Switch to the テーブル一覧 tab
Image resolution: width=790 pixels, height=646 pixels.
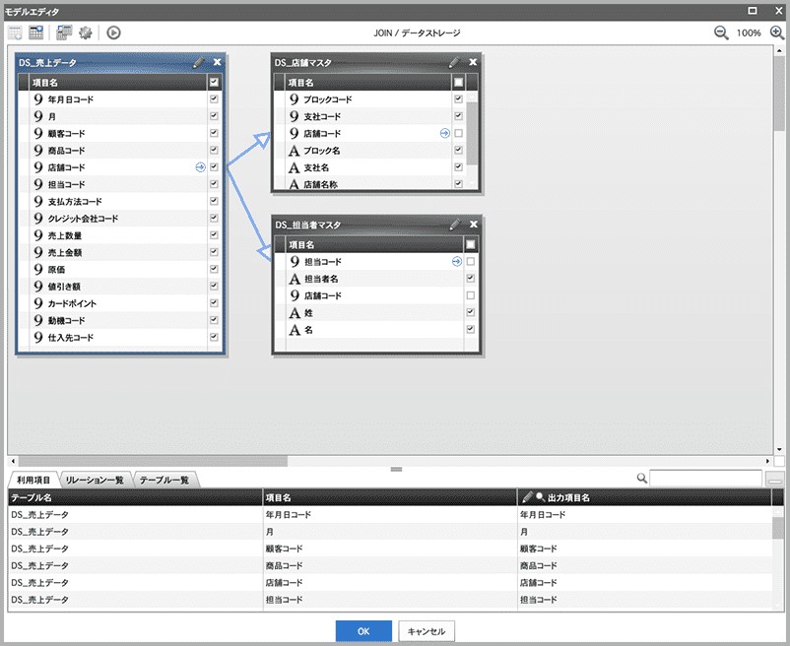[x=166, y=480]
